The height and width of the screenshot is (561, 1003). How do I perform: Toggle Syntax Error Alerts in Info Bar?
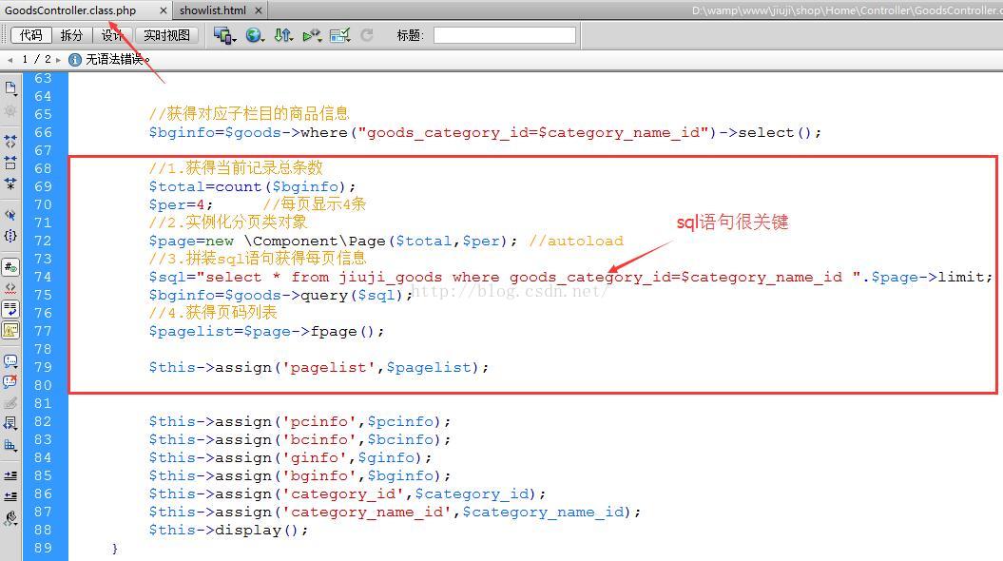point(10,330)
